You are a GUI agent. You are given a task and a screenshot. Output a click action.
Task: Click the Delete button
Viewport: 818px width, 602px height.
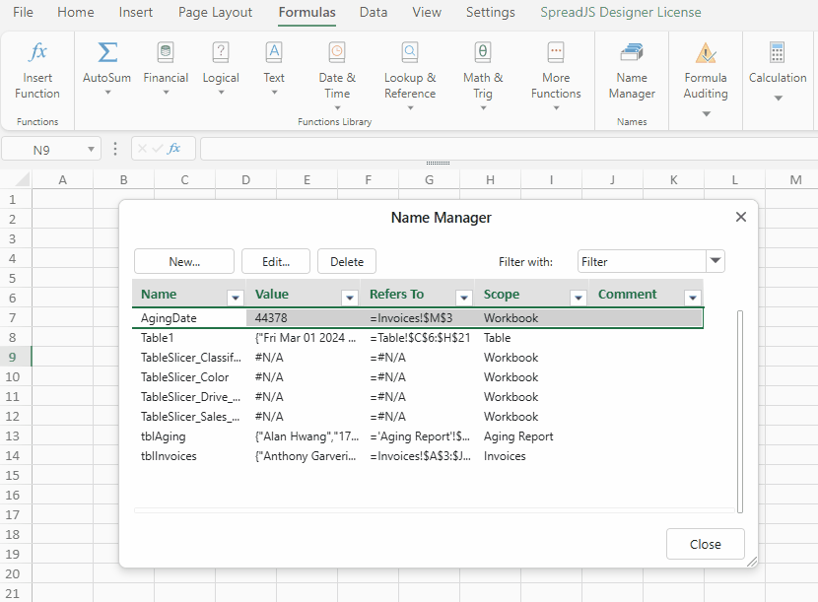pos(347,261)
